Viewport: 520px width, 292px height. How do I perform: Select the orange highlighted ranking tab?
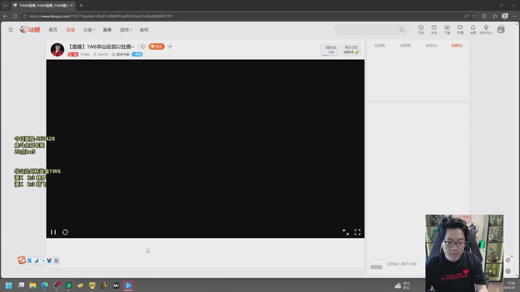457,45
